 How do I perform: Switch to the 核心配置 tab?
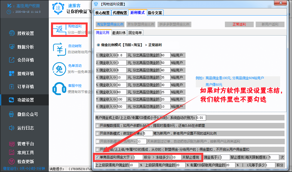(103, 13)
